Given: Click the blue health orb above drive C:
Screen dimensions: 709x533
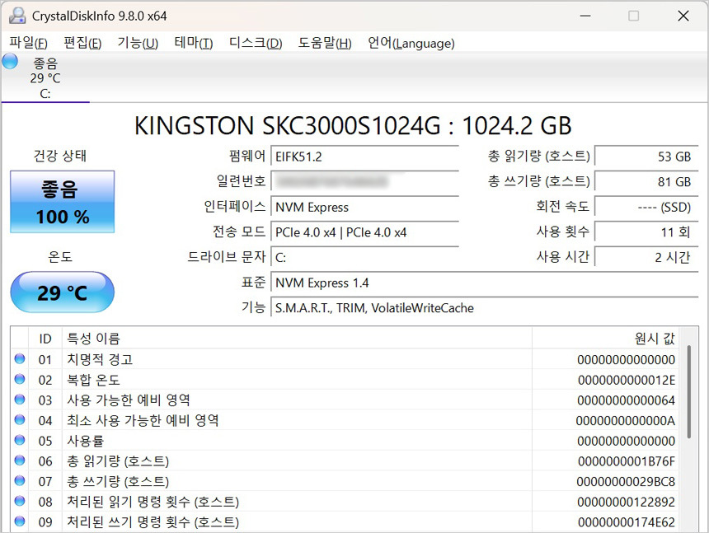Looking at the screenshot, I should pyautogui.click(x=10, y=61).
